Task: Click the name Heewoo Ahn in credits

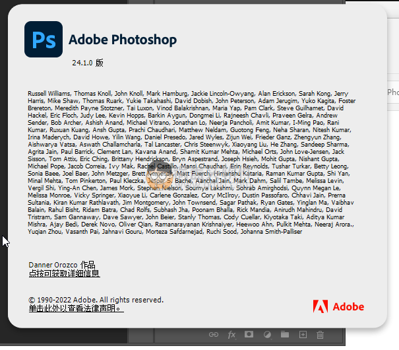Action: click(x=254, y=225)
